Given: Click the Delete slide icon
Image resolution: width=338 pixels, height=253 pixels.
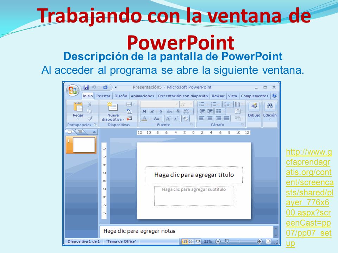Looking at the screenshot, I should coord(129,118).
